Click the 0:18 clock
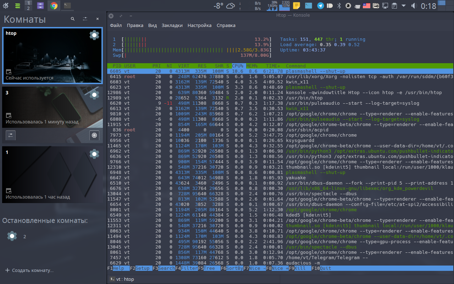The width and height of the screenshot is (454, 284). [x=428, y=6]
